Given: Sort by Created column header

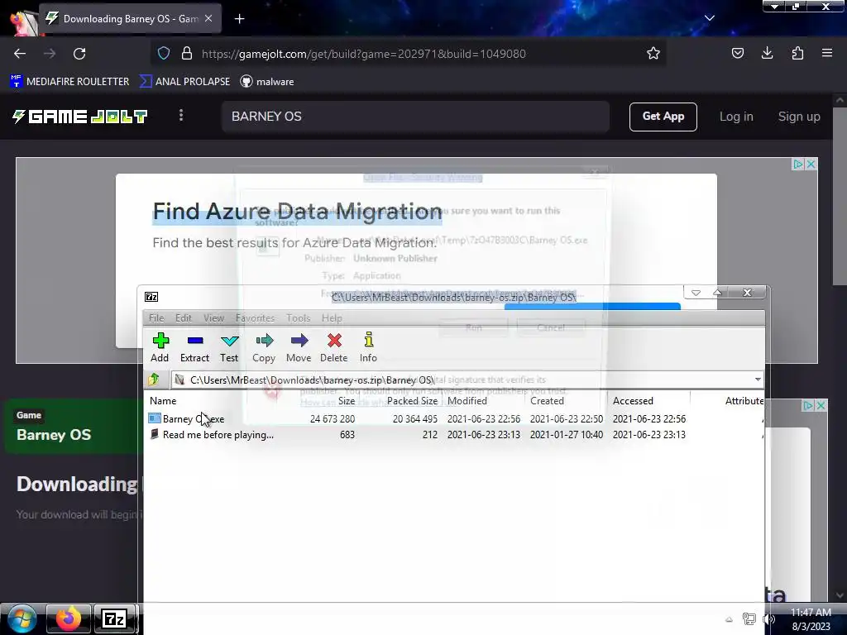Looking at the screenshot, I should click(547, 401).
